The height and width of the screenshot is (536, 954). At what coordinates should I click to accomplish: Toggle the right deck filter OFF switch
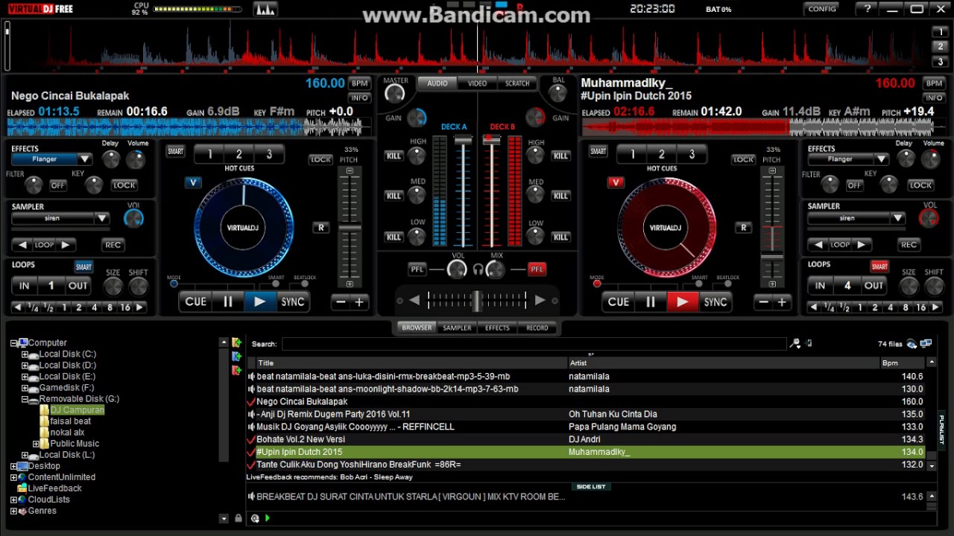[x=854, y=185]
